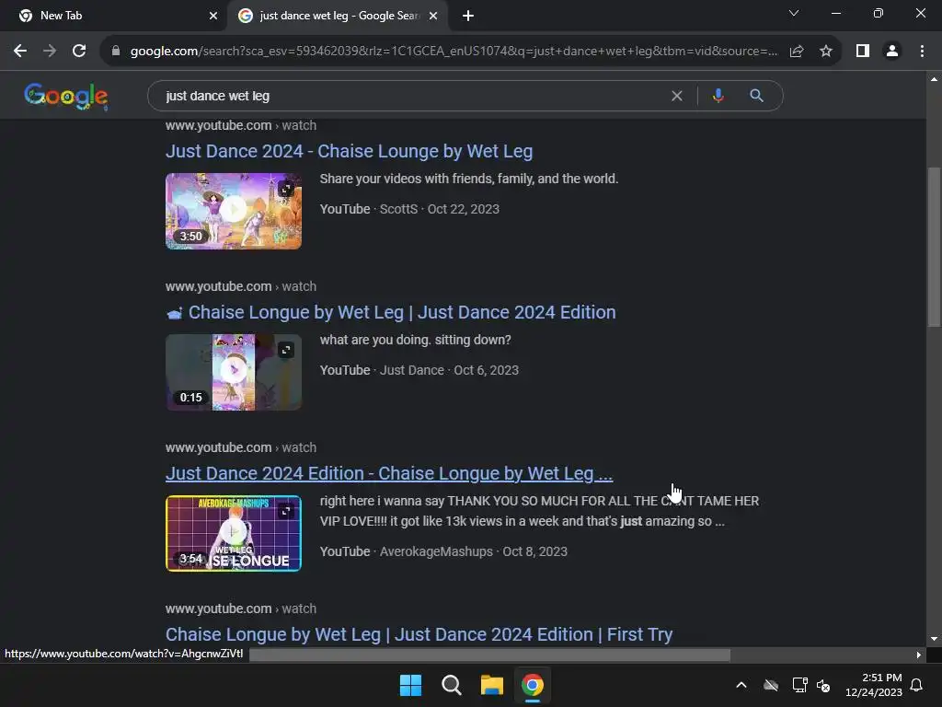Screen dimensions: 942x707
Task: Click the cloud sync tray icon
Action: pyautogui.click(x=771, y=685)
